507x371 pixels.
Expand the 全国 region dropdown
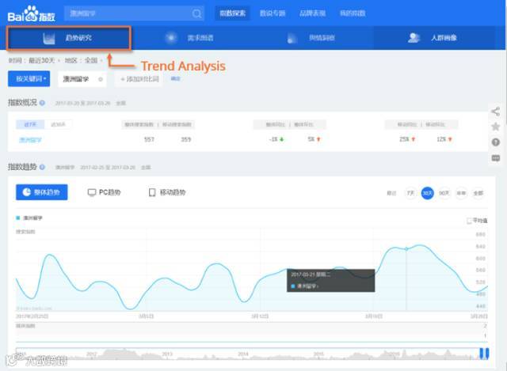pyautogui.click(x=93, y=61)
